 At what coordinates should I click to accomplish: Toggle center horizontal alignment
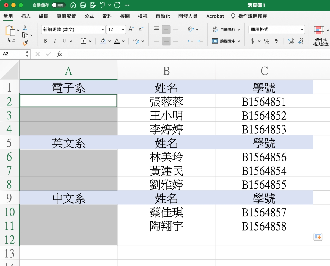[x=166, y=41]
